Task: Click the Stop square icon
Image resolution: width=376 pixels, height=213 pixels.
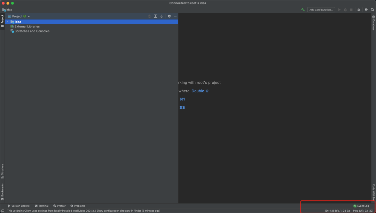Action: click(x=351, y=10)
